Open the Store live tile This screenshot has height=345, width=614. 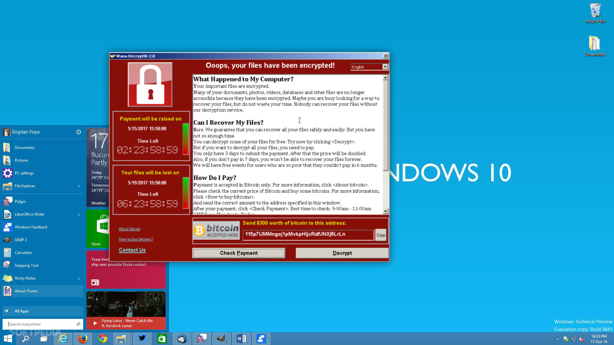point(98,228)
